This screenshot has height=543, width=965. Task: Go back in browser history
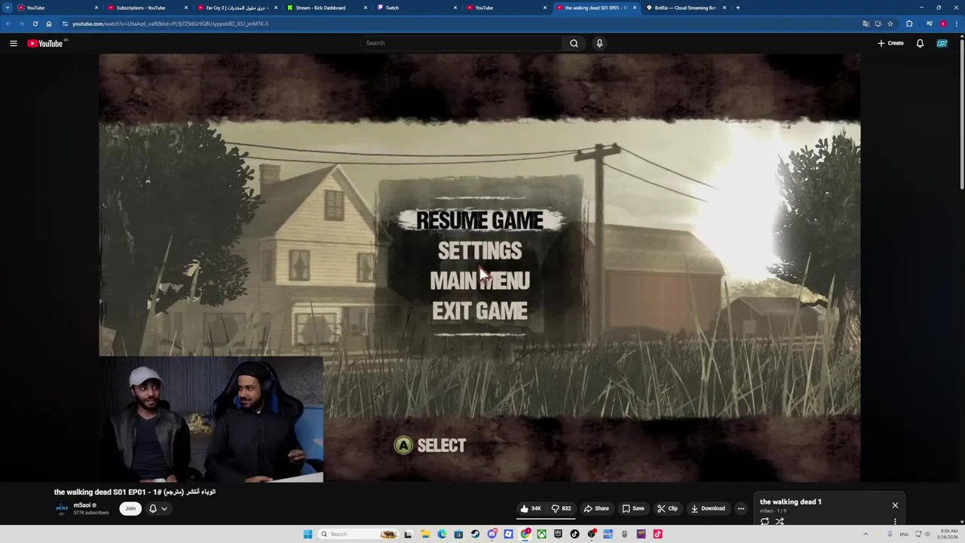(8, 23)
